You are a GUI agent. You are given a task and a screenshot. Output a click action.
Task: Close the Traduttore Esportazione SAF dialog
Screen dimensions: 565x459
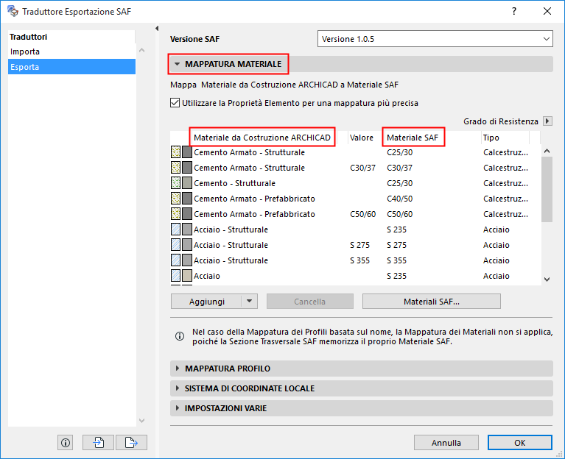[x=547, y=11]
